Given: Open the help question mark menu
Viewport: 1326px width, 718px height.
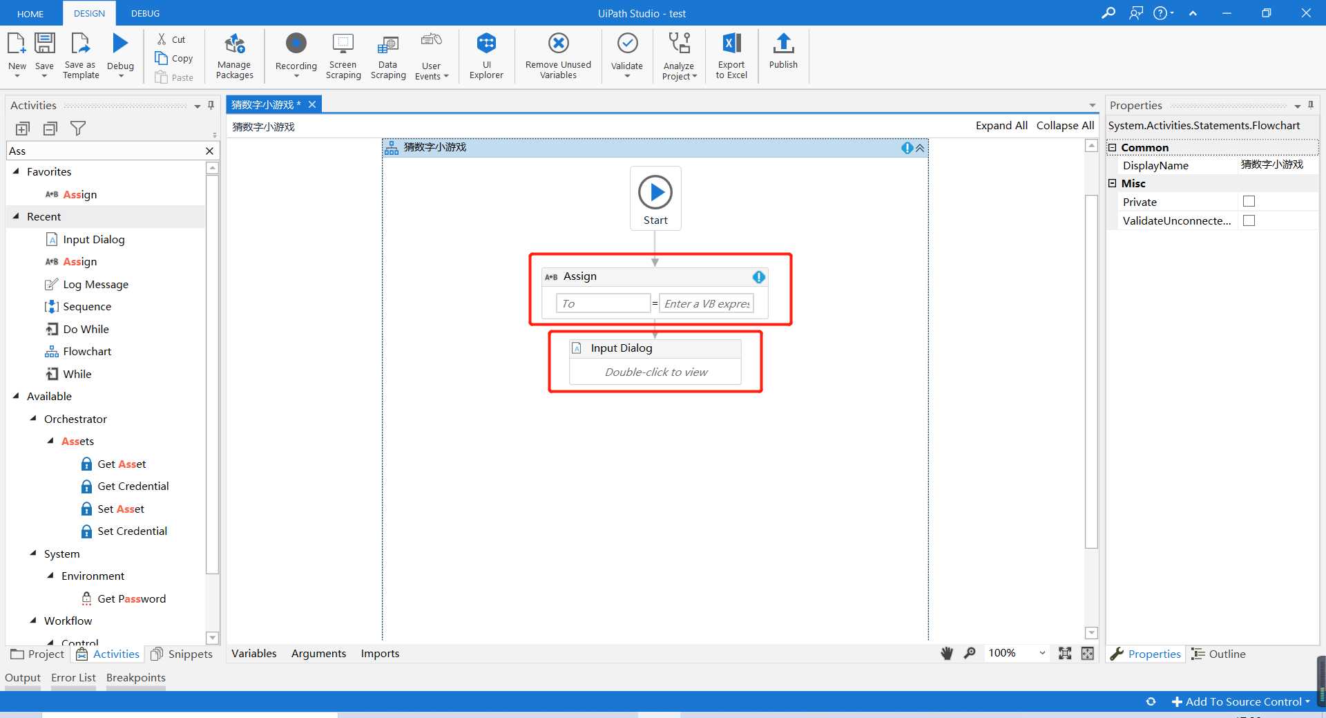Looking at the screenshot, I should [1163, 13].
